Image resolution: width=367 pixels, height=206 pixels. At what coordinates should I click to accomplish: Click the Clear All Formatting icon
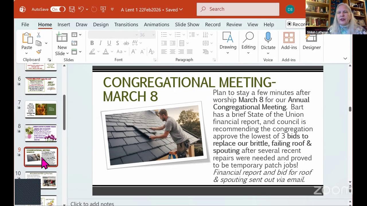(151, 51)
